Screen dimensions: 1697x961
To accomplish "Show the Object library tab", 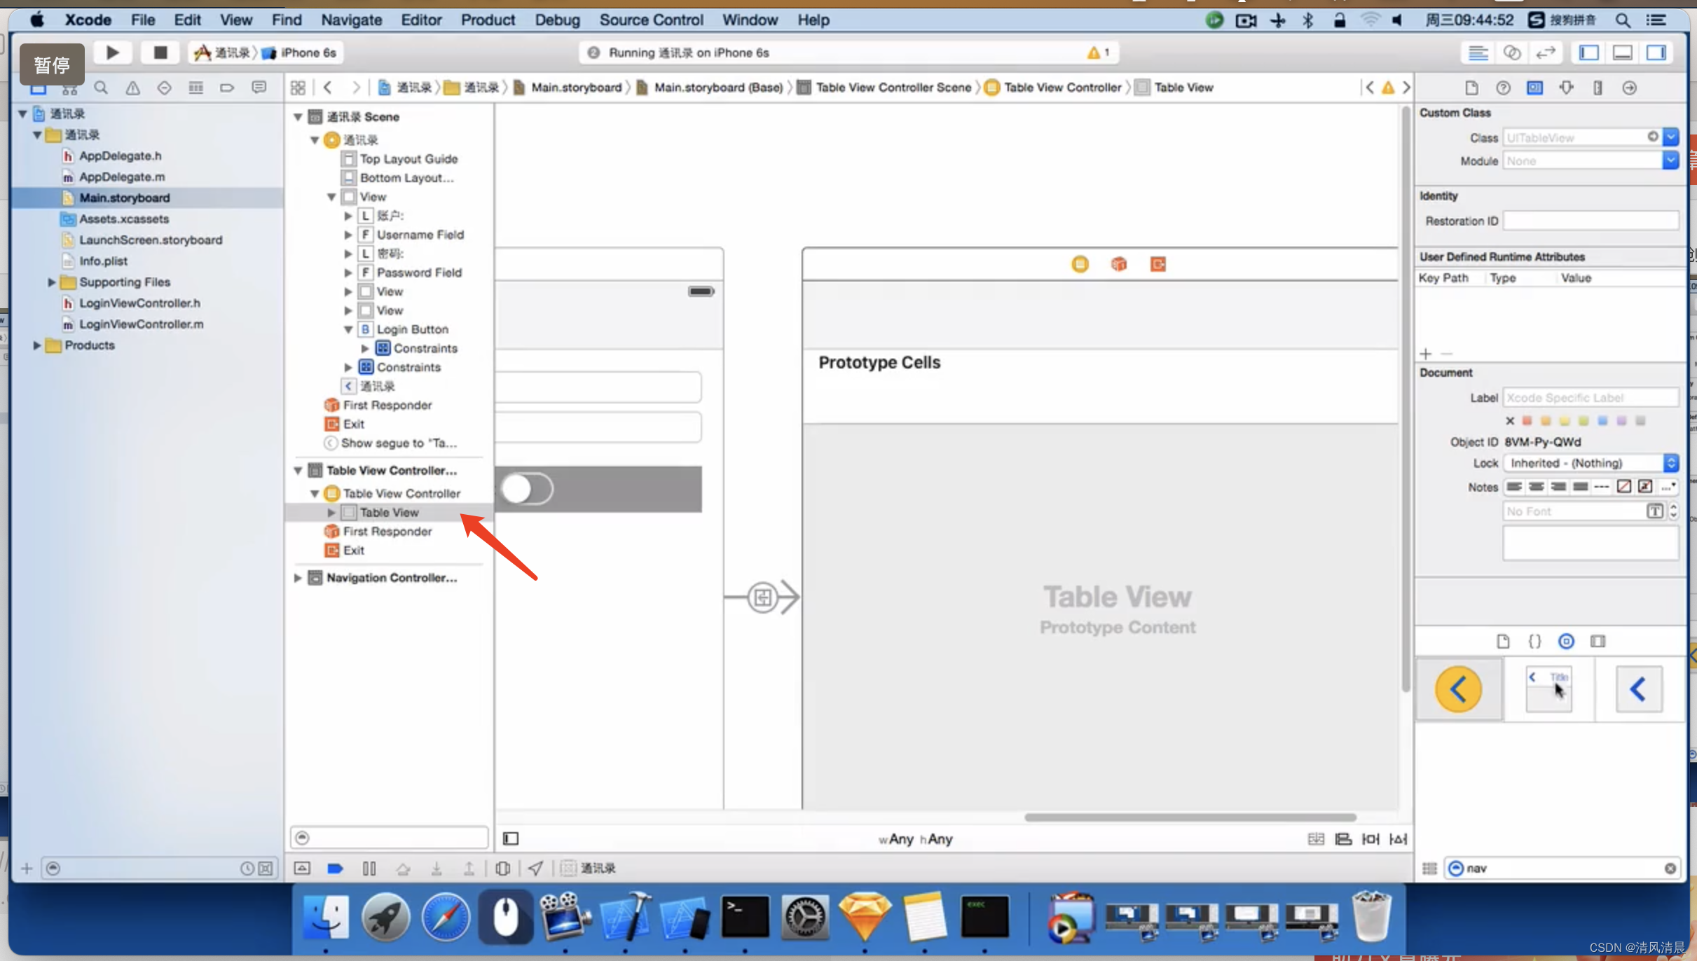I will [1566, 641].
